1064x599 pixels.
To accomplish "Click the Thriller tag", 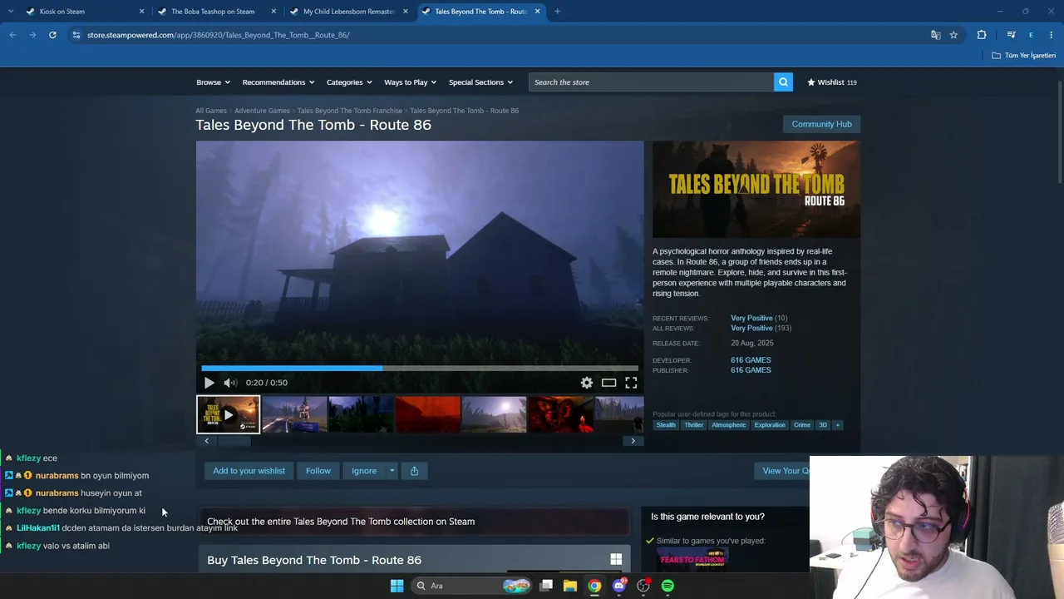I will tap(693, 425).
